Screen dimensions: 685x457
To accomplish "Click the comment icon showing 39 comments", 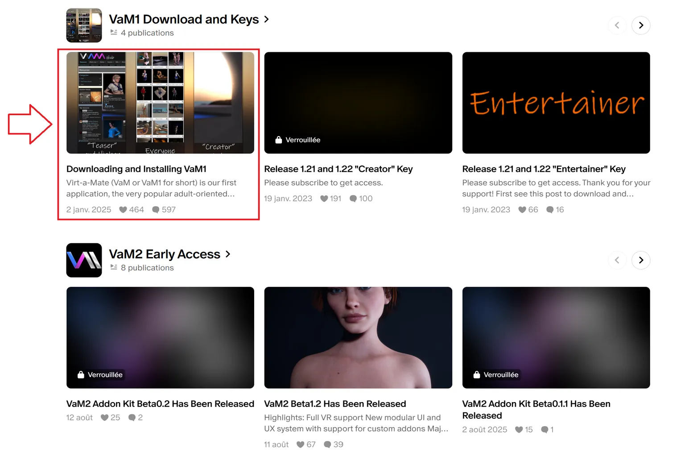I will pyautogui.click(x=328, y=445).
